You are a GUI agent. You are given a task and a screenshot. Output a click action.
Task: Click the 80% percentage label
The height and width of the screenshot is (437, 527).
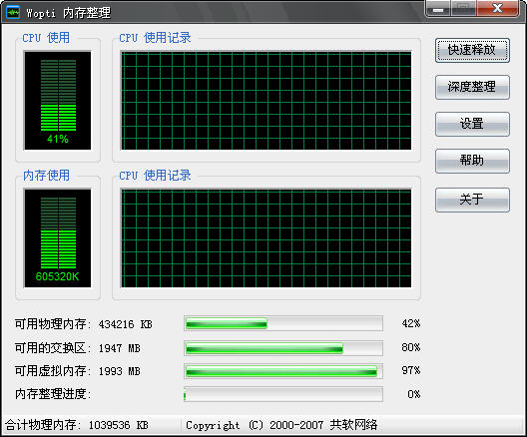tap(410, 347)
